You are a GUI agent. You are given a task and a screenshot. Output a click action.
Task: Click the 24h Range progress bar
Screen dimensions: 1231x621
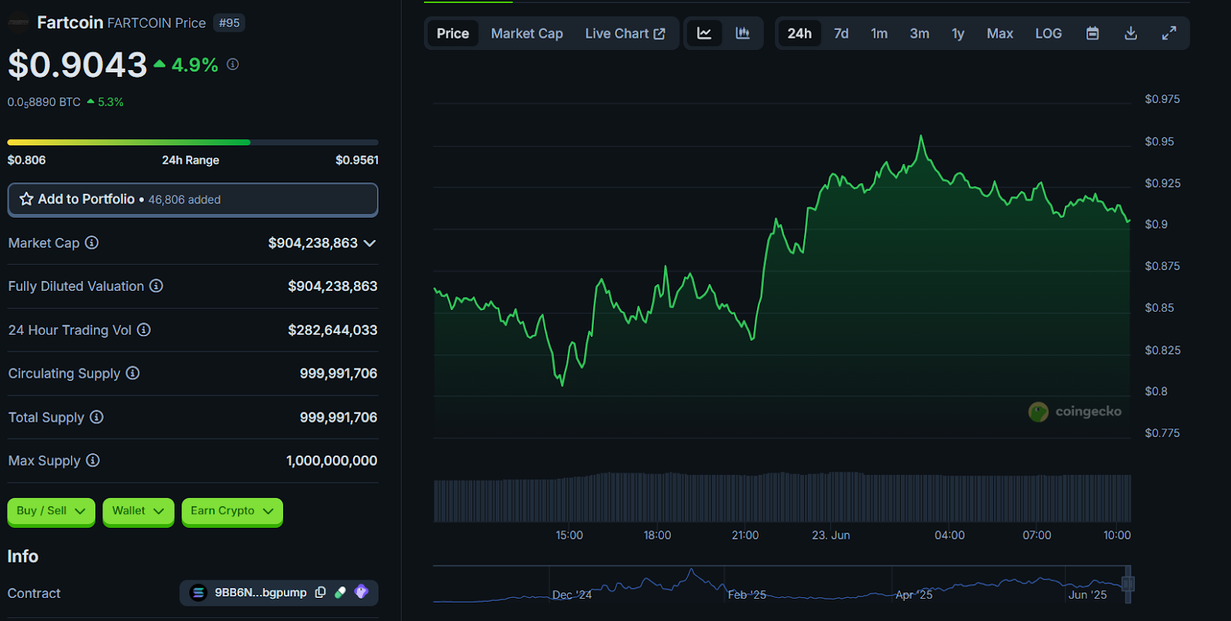(192, 142)
